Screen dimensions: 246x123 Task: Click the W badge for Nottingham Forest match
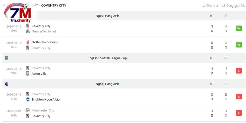pos(239,45)
